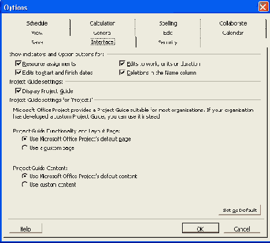Image resolution: width=270 pixels, height=243 pixels.
Task: Confirm settings with OK button
Action: [201, 229]
